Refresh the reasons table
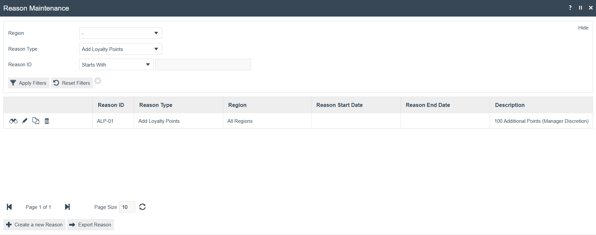Image resolution: width=596 pixels, height=235 pixels. [x=142, y=207]
